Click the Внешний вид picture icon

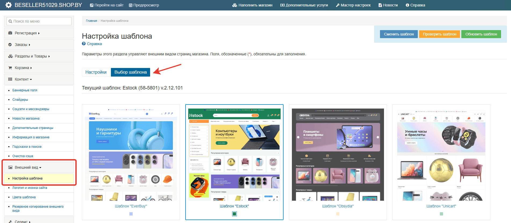(x=10, y=167)
